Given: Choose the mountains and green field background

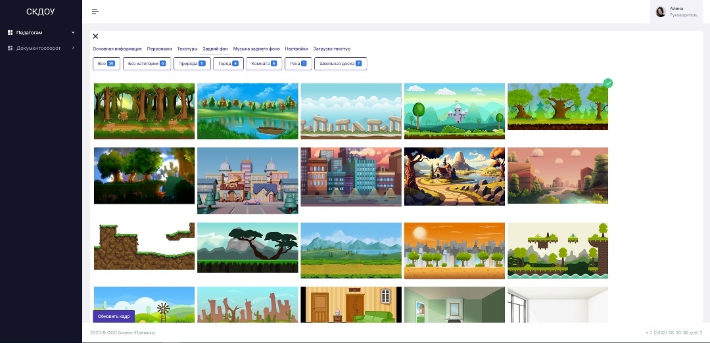Looking at the screenshot, I should click(x=351, y=250).
